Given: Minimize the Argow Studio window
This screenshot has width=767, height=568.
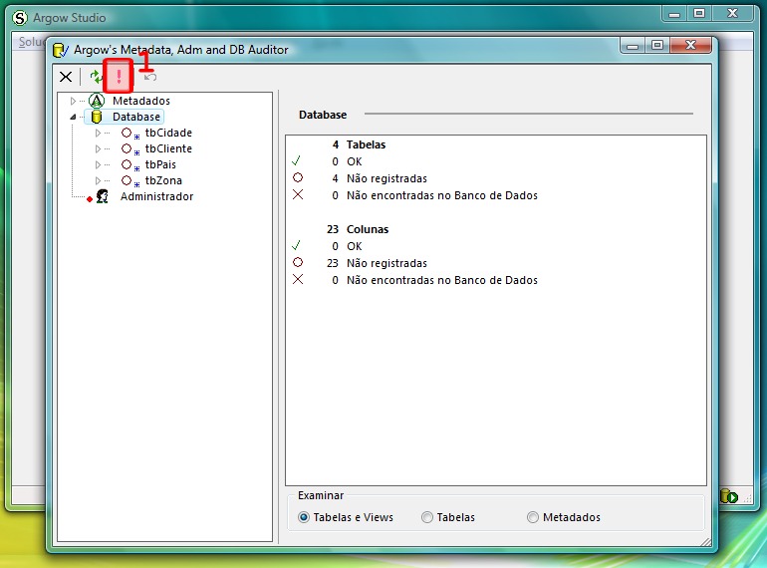Looking at the screenshot, I should point(674,14).
